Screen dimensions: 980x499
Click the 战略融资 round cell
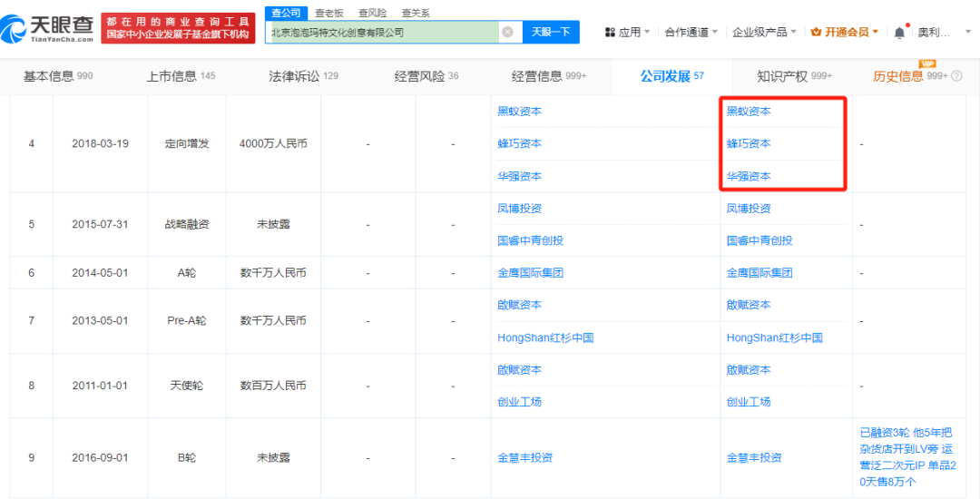[187, 224]
